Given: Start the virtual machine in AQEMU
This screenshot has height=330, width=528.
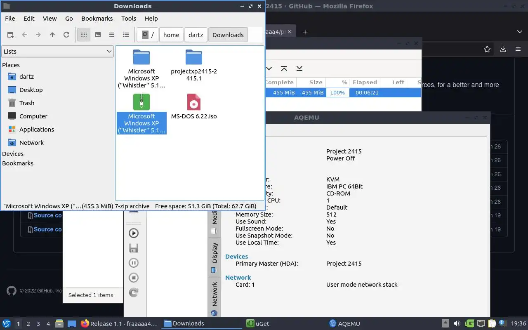Looking at the screenshot, I should (x=134, y=233).
